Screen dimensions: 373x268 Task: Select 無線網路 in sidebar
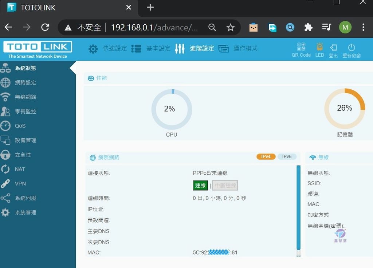25,97
